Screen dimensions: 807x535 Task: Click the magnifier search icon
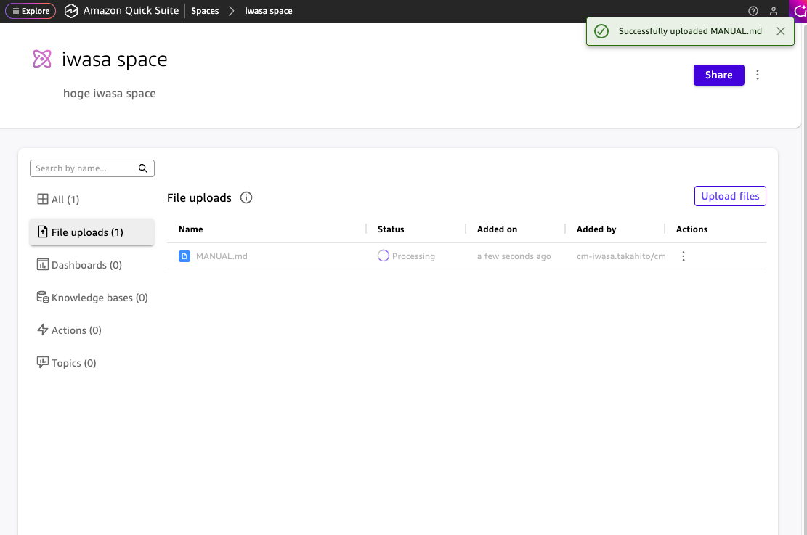tap(144, 168)
